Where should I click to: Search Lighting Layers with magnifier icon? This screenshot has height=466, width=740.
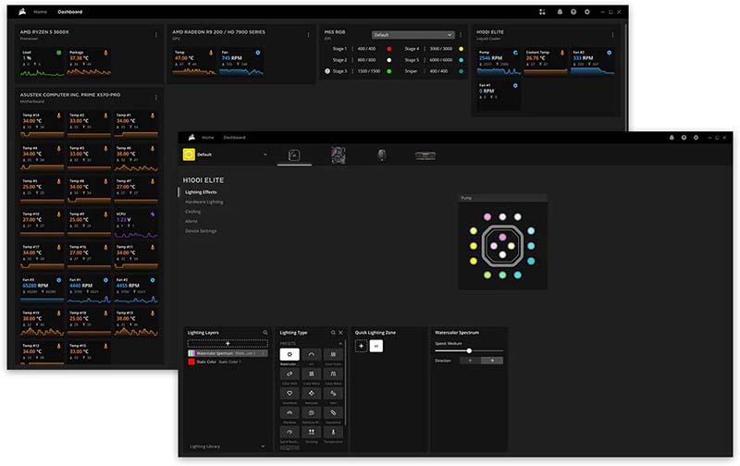(265, 333)
